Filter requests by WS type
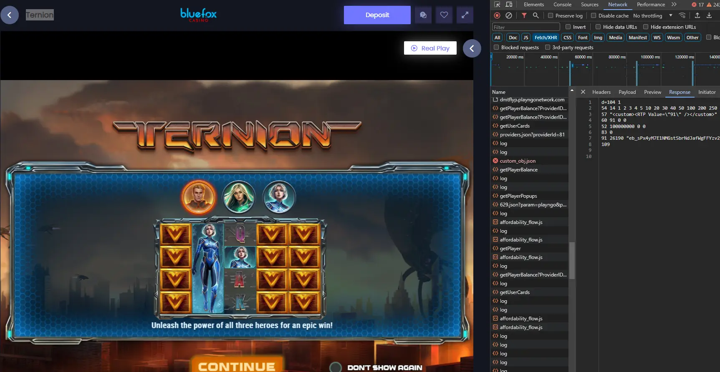The height and width of the screenshot is (372, 720). [657, 38]
